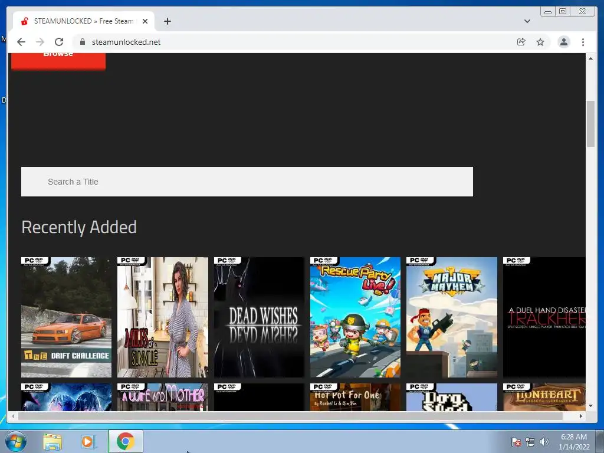This screenshot has width=604, height=453.
Task: Restore down the Chrome window
Action: pyautogui.click(x=563, y=12)
